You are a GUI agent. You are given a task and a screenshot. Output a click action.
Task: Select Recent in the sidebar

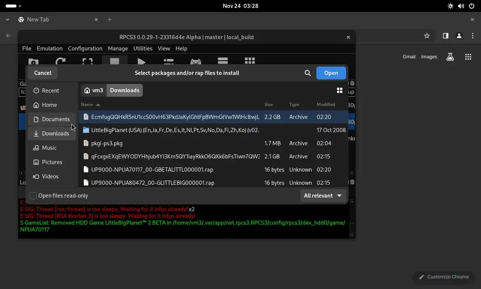click(52, 91)
